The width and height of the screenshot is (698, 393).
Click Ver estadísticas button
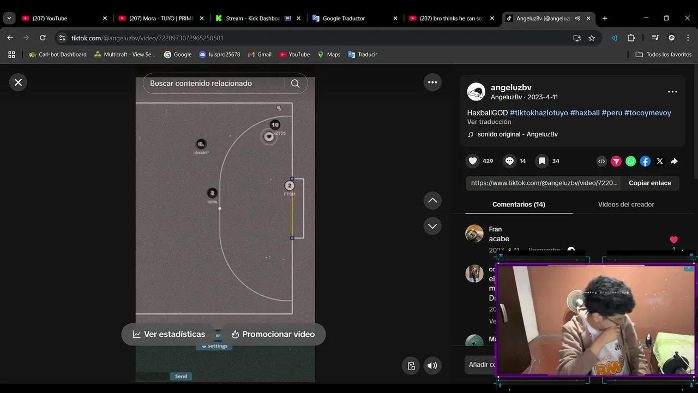(x=169, y=334)
